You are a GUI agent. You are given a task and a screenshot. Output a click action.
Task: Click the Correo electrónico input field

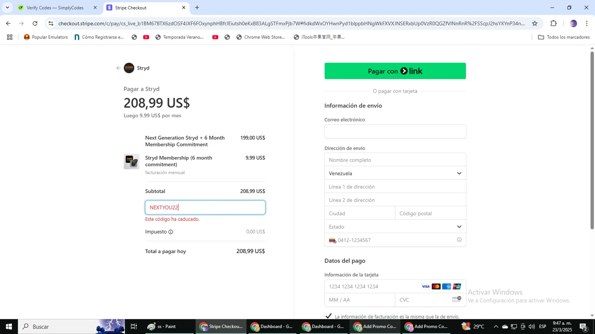395,131
